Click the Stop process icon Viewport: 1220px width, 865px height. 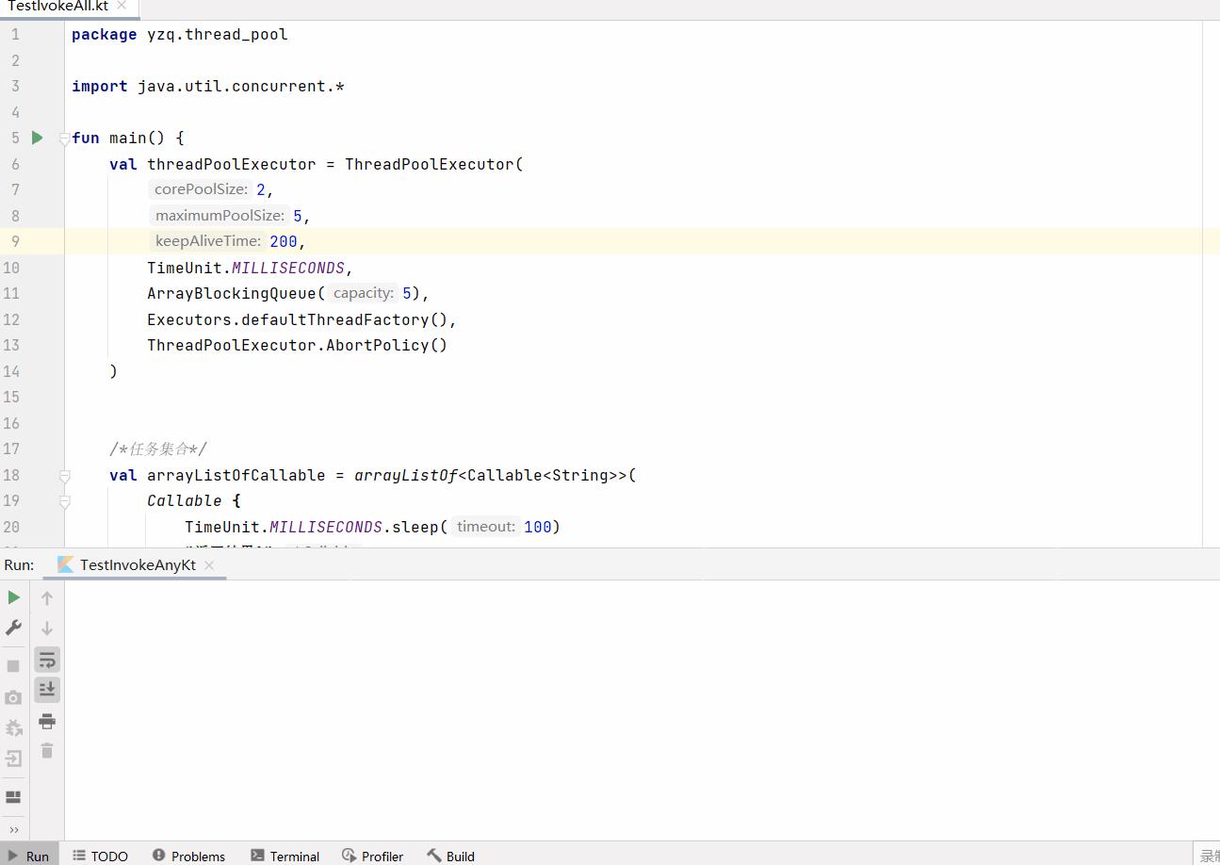[13, 666]
